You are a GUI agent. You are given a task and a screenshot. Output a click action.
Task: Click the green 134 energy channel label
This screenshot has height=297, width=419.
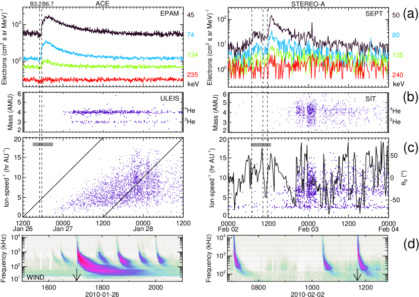tap(192, 55)
